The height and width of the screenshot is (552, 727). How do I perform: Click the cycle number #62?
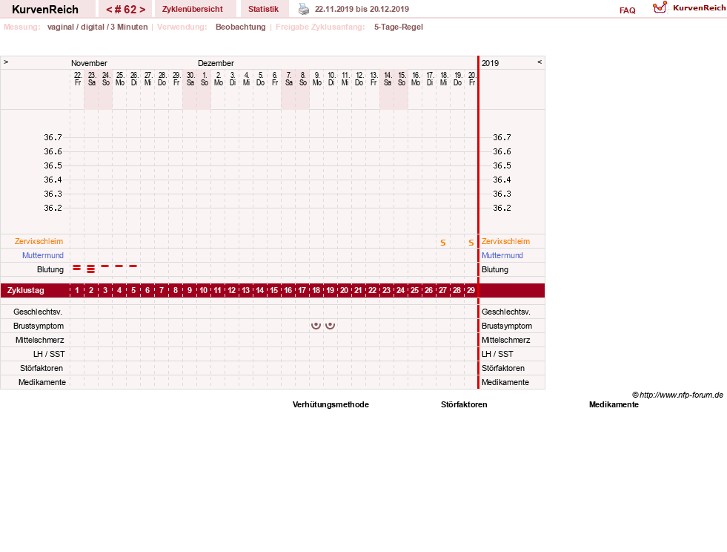coord(126,10)
